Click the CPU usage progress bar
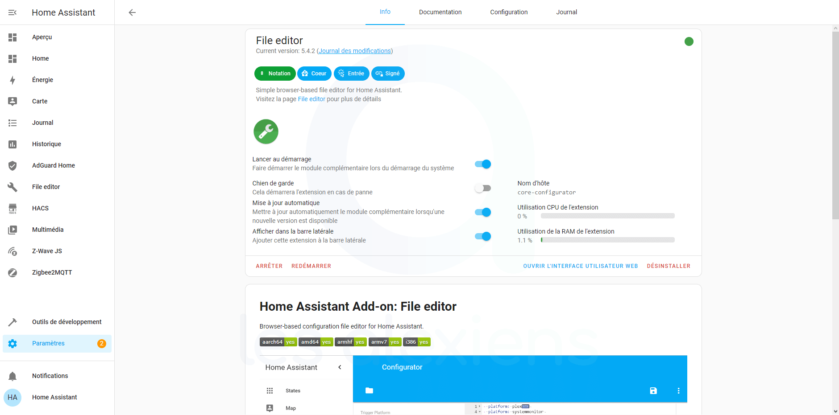The image size is (839, 415). [x=607, y=216]
